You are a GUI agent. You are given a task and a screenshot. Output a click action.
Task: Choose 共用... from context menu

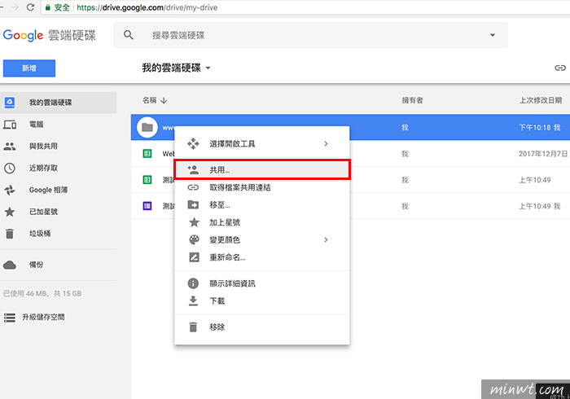pyautogui.click(x=261, y=169)
